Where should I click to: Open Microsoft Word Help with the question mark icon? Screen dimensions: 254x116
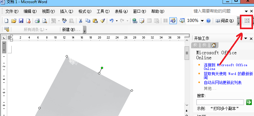[208, 21]
